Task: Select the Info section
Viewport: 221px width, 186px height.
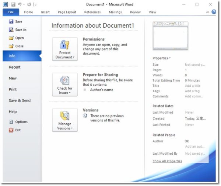Action: pos(22,56)
